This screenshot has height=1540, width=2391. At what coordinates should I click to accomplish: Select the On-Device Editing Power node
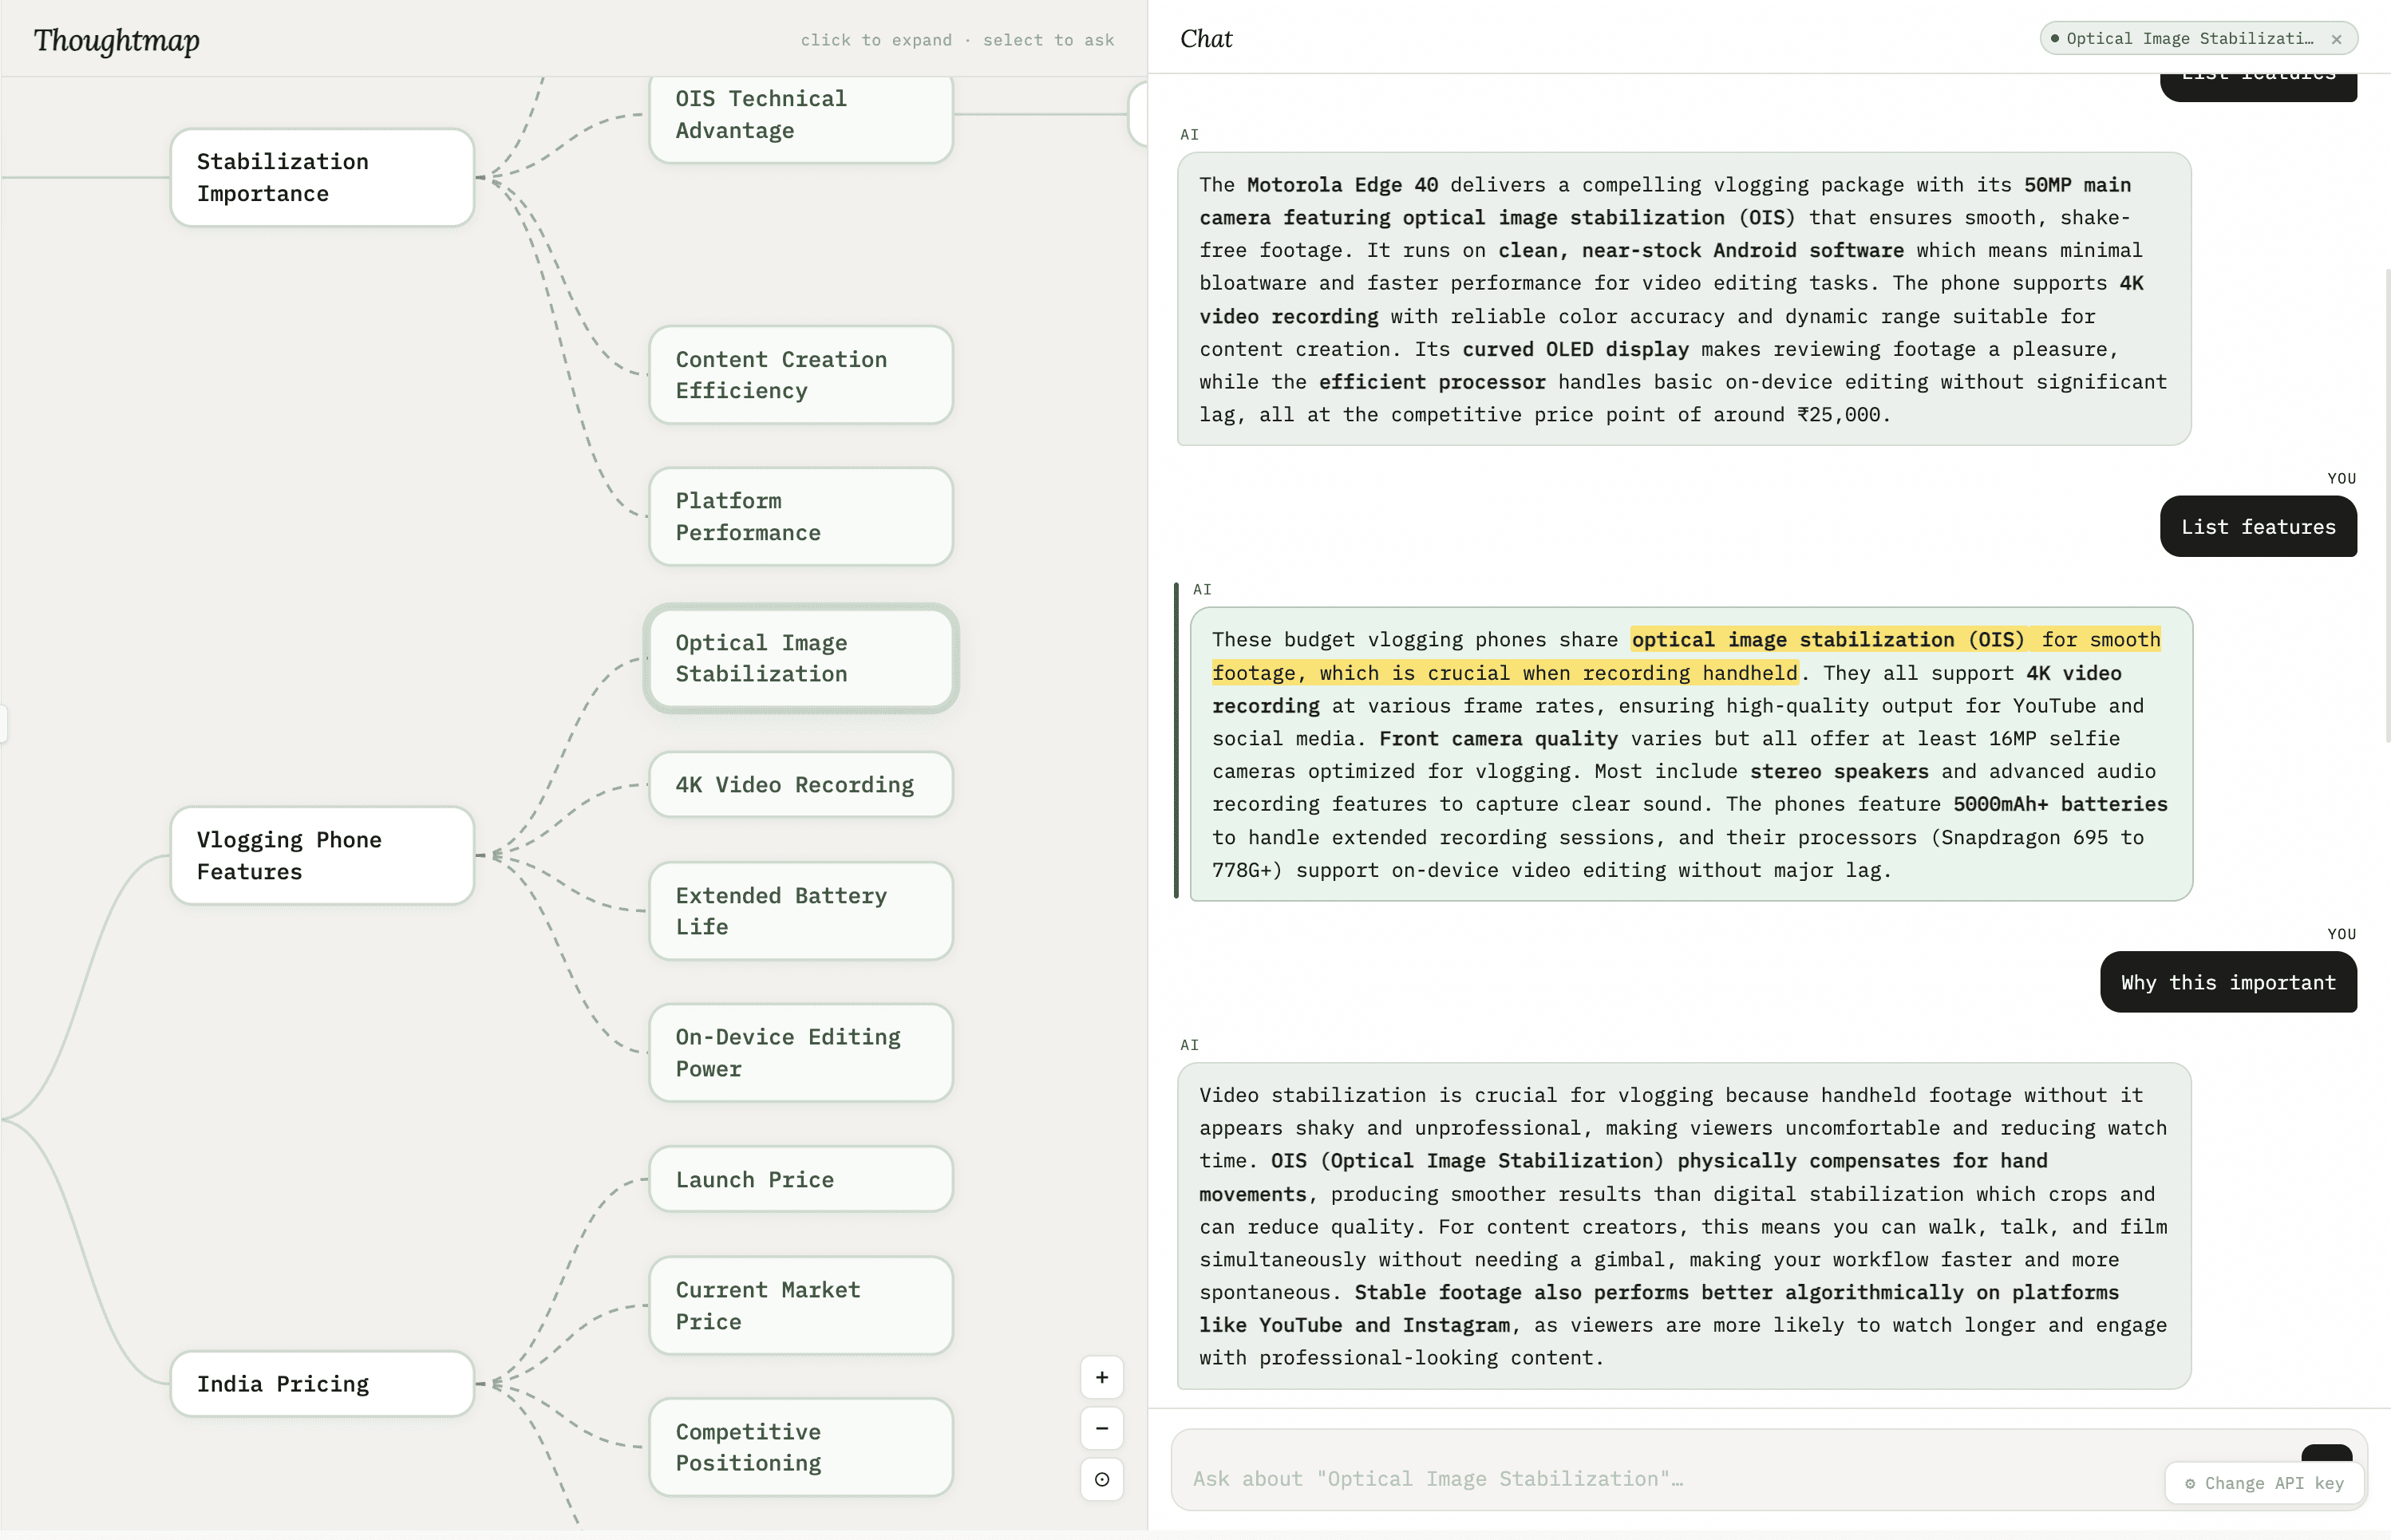pos(800,1052)
